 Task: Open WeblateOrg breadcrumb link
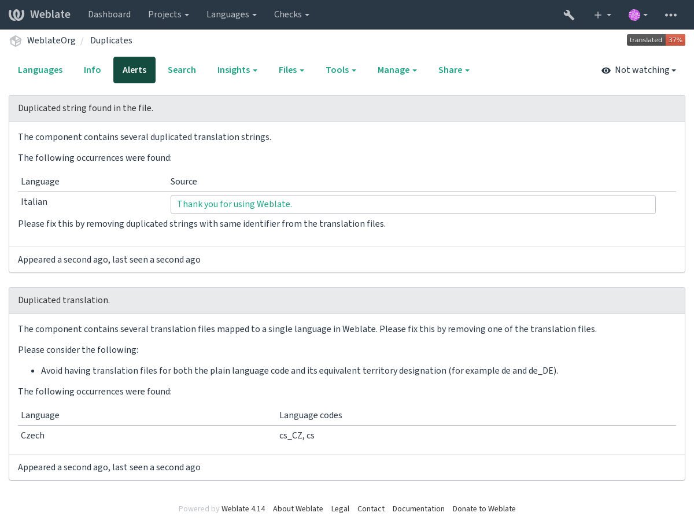click(51, 40)
